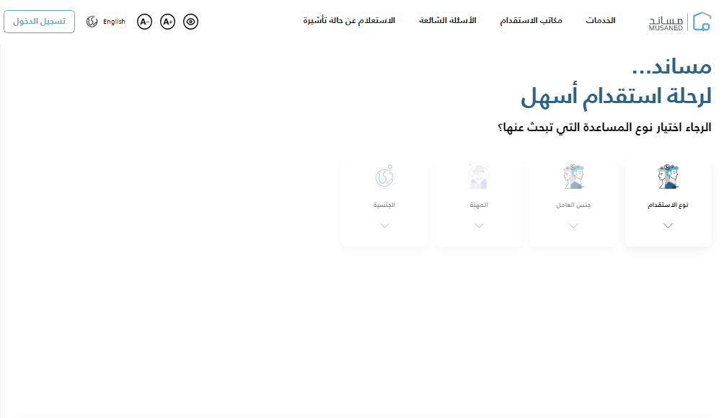Expand the الجنسية dropdown chevron
The image size is (724, 418).
(384, 226)
